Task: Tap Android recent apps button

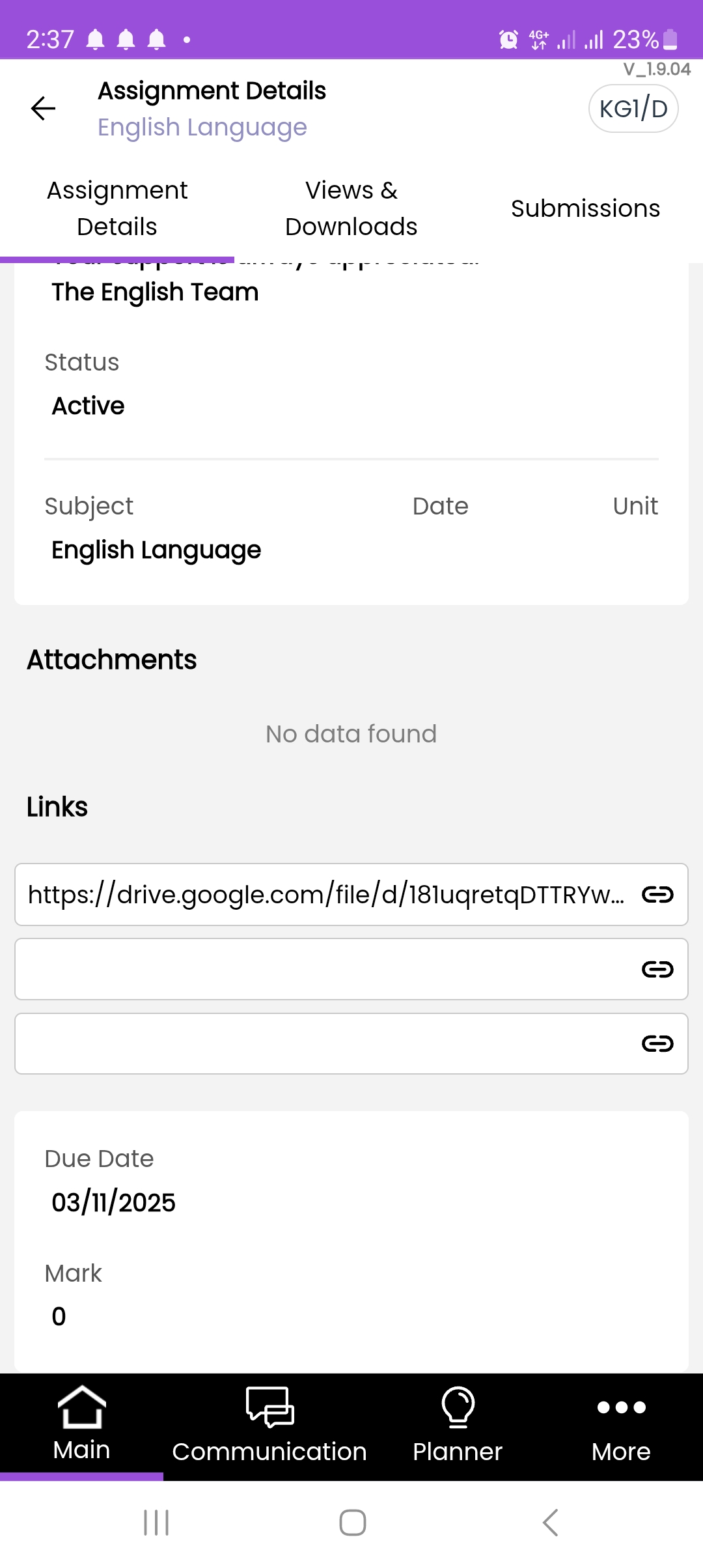Action: (x=156, y=1523)
